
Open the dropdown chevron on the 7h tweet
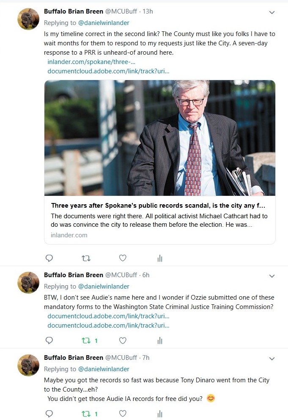(x=272, y=359)
